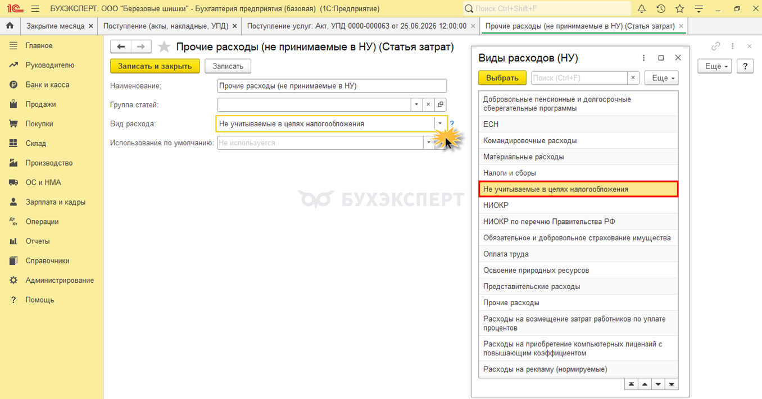Open Покупки section in sidebar

point(52,124)
